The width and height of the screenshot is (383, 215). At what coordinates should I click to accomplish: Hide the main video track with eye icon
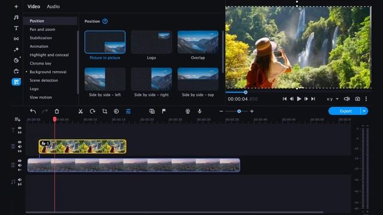[20, 161]
